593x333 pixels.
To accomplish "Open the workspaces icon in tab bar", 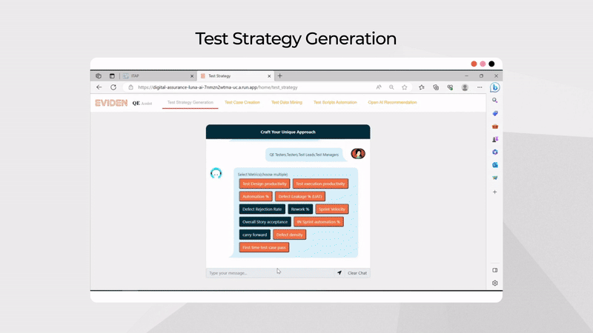I will click(x=99, y=76).
